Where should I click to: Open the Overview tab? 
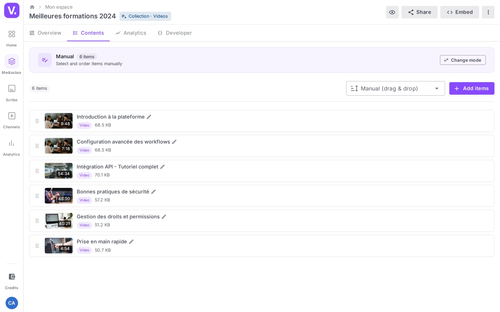pyautogui.click(x=45, y=33)
